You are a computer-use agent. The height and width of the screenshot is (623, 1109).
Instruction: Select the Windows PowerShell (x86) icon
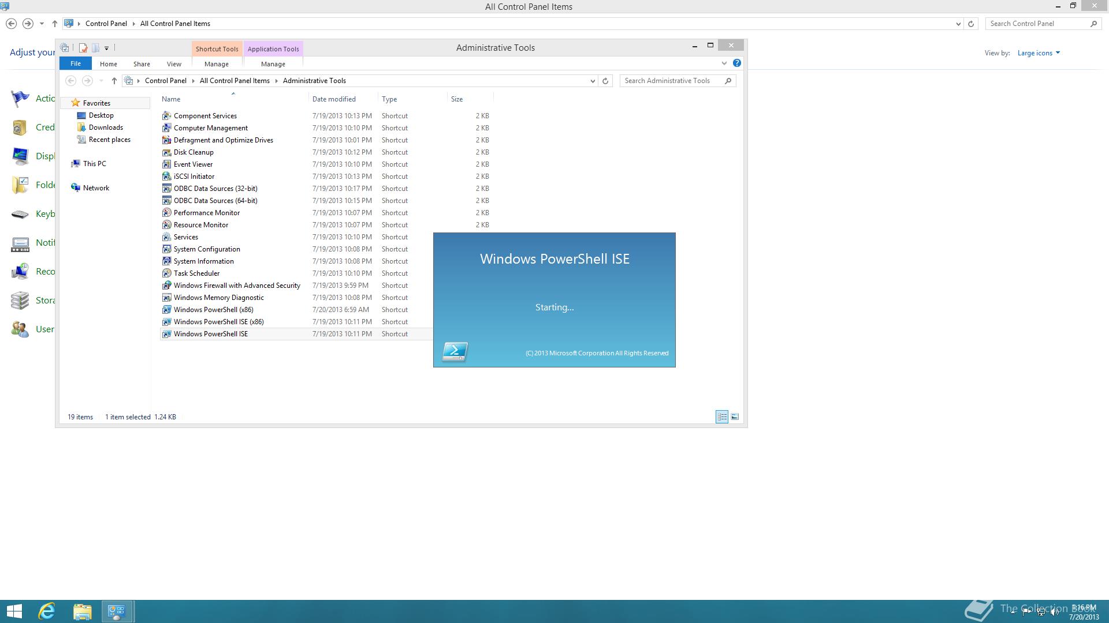167,310
